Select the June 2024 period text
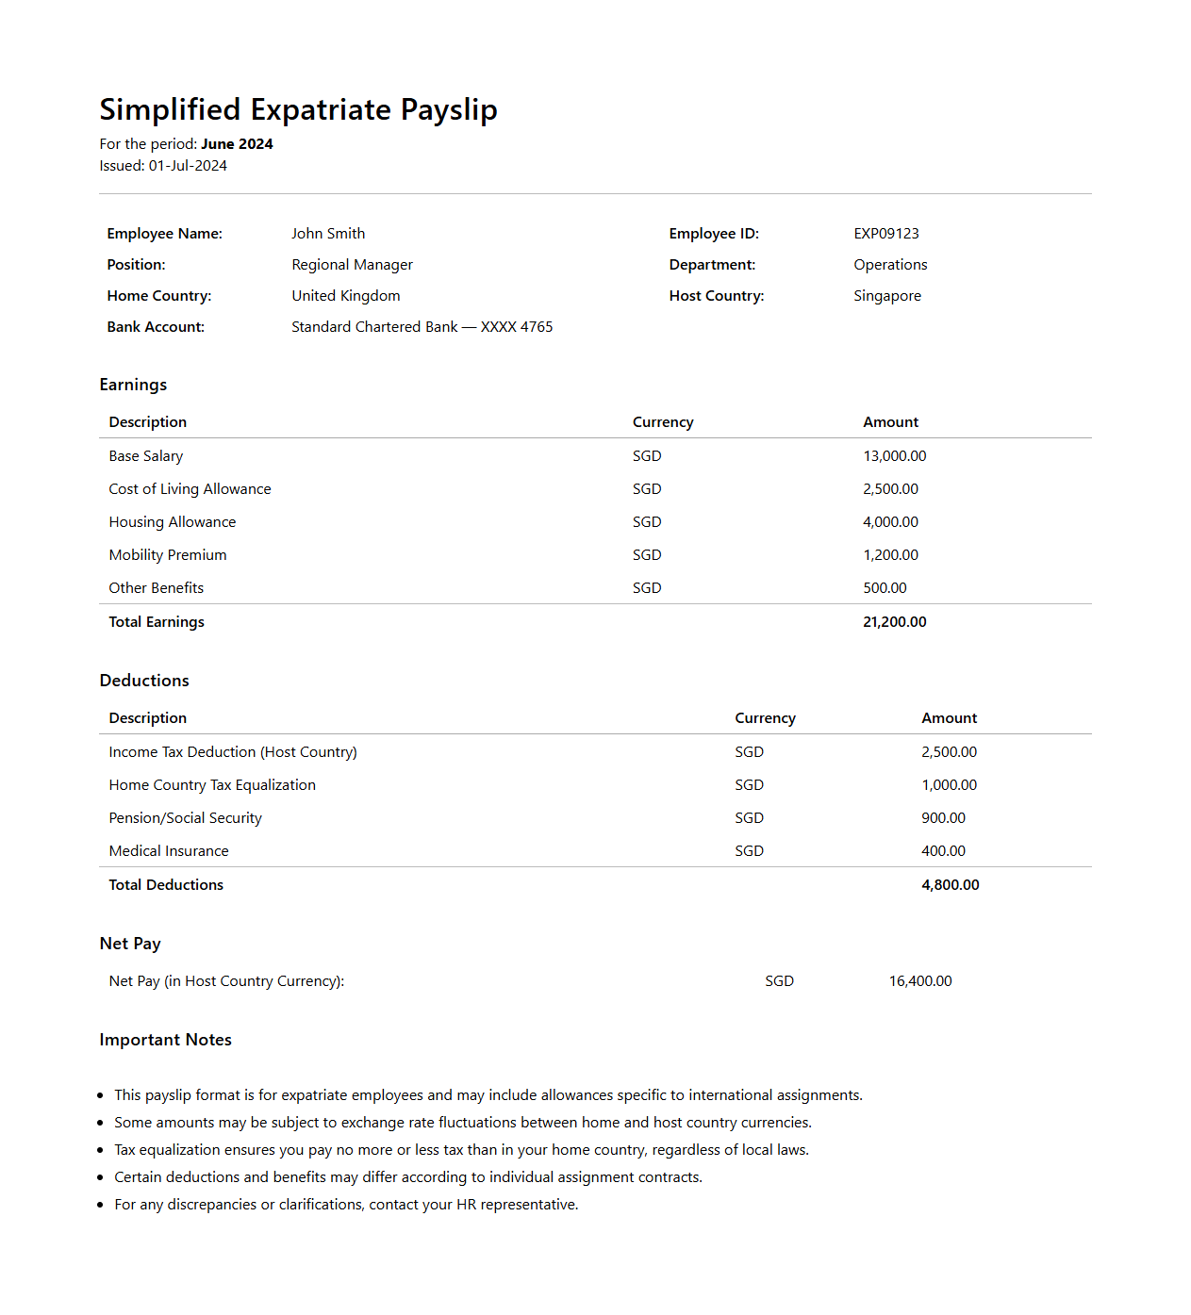Screen dimensions: 1191x1315 237,144
